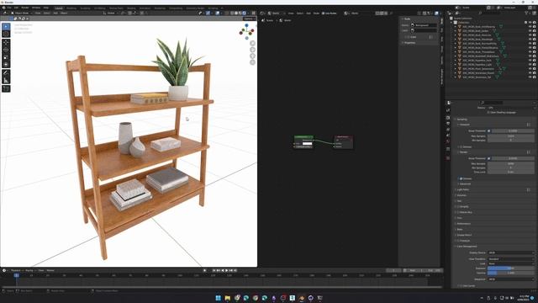Click the Blender icon in Windows taskbar
Image resolution: width=538 pixels, height=303 pixels.
click(302, 298)
